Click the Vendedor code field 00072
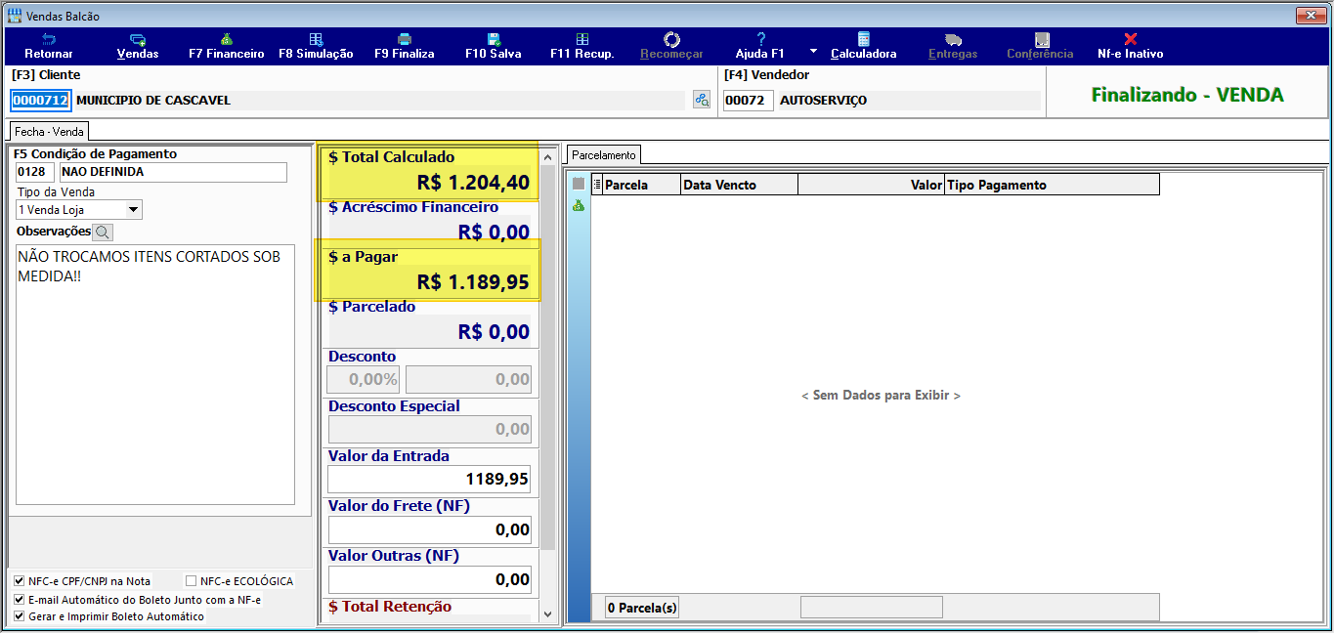 click(x=748, y=100)
